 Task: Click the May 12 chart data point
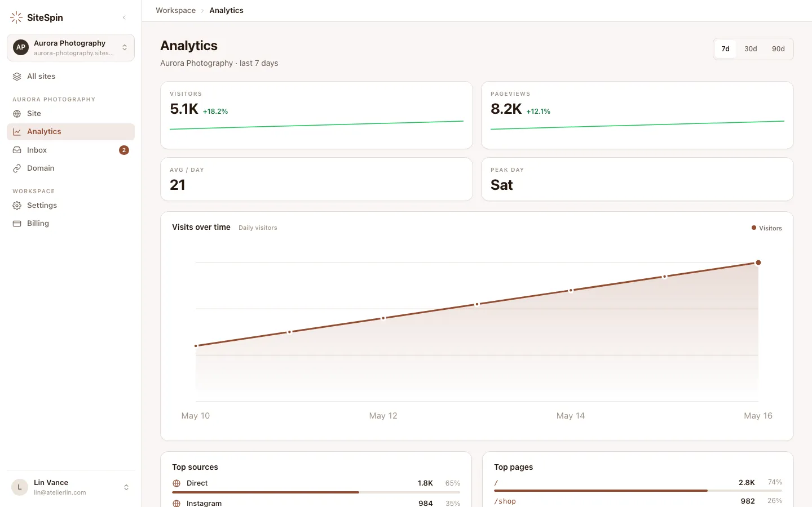pos(383,318)
